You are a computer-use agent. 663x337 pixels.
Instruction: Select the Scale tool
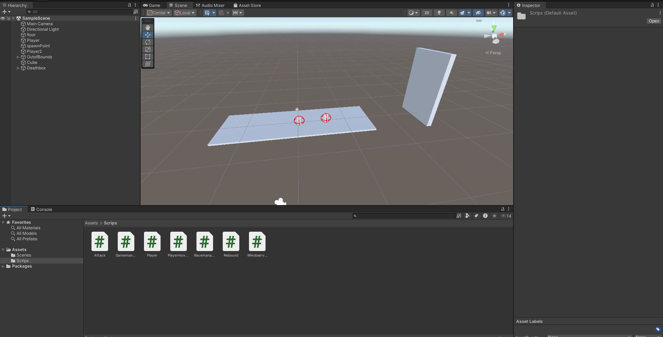coord(148,49)
